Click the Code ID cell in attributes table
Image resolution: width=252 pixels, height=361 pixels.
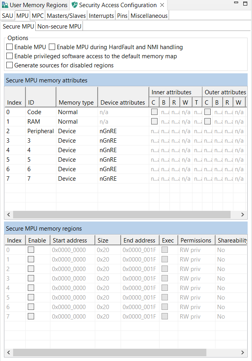41,112
